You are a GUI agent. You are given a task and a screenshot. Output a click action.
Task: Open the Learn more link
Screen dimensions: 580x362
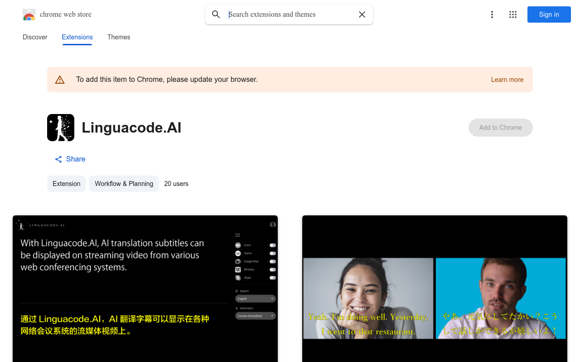click(507, 80)
